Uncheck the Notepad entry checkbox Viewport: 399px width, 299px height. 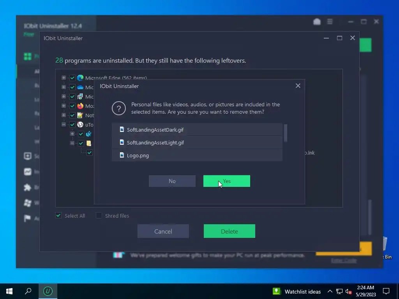72,115
